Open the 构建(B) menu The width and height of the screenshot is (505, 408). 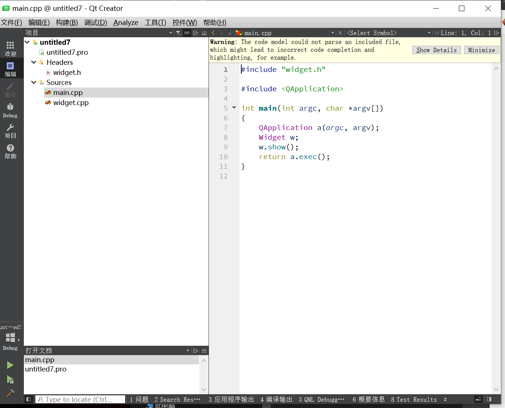[x=67, y=22]
